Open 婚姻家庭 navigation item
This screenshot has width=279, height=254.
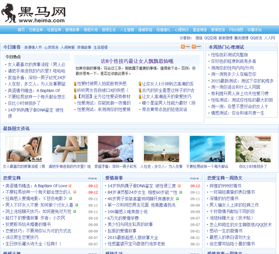coord(145,30)
